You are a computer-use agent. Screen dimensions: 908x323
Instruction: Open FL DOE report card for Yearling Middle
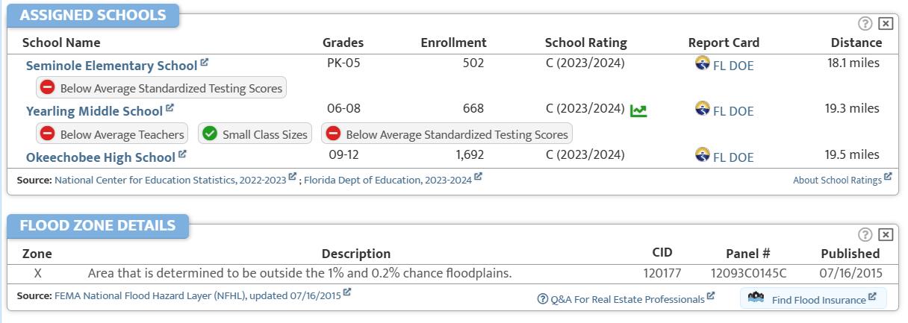click(733, 111)
